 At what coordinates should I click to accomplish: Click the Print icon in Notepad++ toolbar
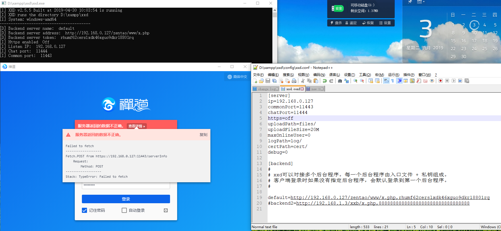[294, 81]
